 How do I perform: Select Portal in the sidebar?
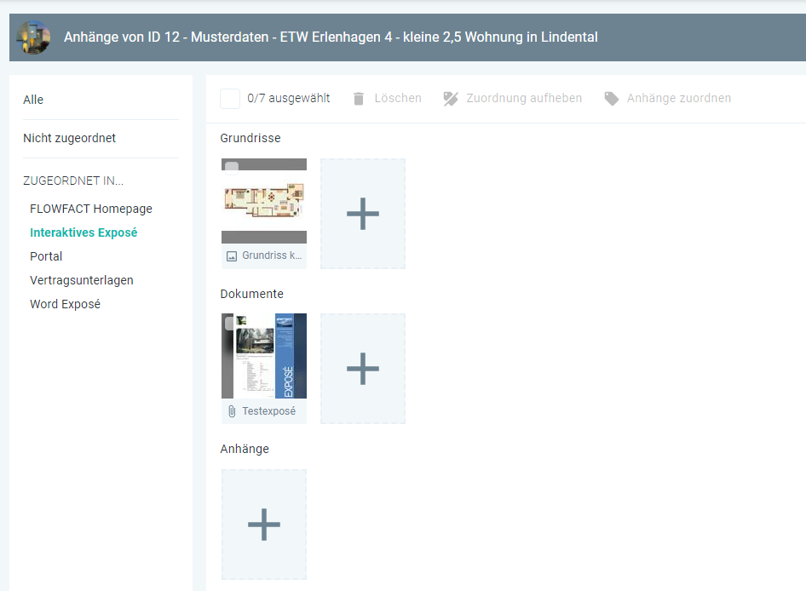(46, 256)
